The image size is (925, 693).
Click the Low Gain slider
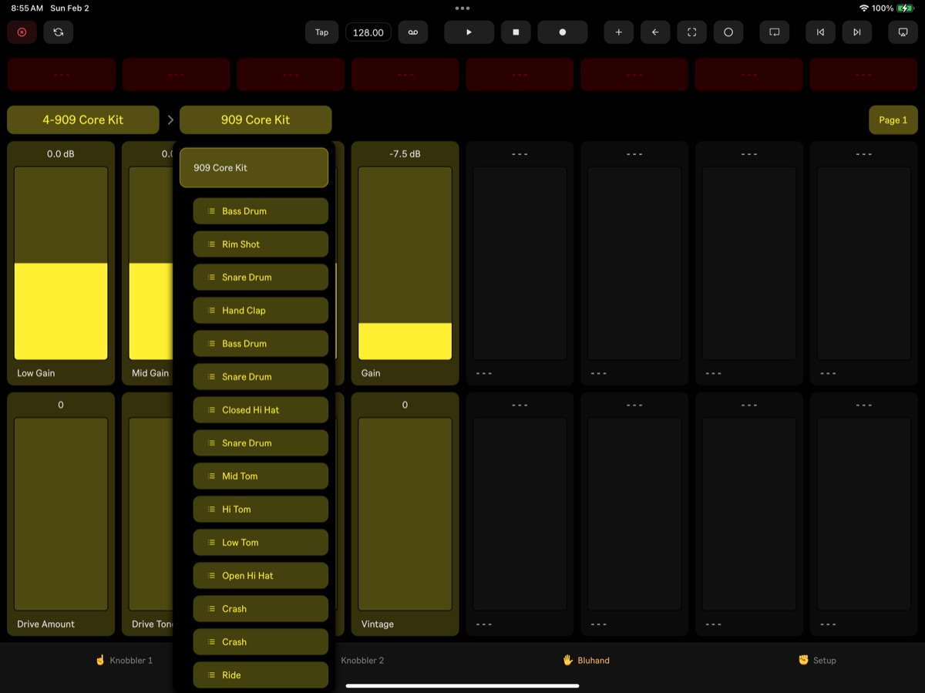click(x=61, y=263)
